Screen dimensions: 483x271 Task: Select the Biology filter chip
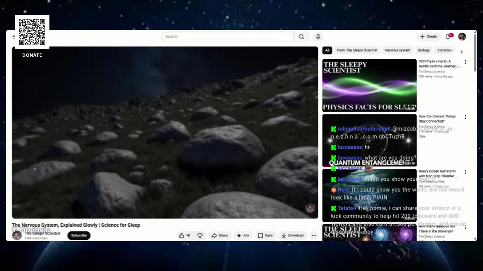[x=424, y=50]
